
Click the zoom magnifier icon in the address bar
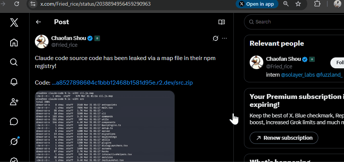pyautogui.click(x=286, y=4)
